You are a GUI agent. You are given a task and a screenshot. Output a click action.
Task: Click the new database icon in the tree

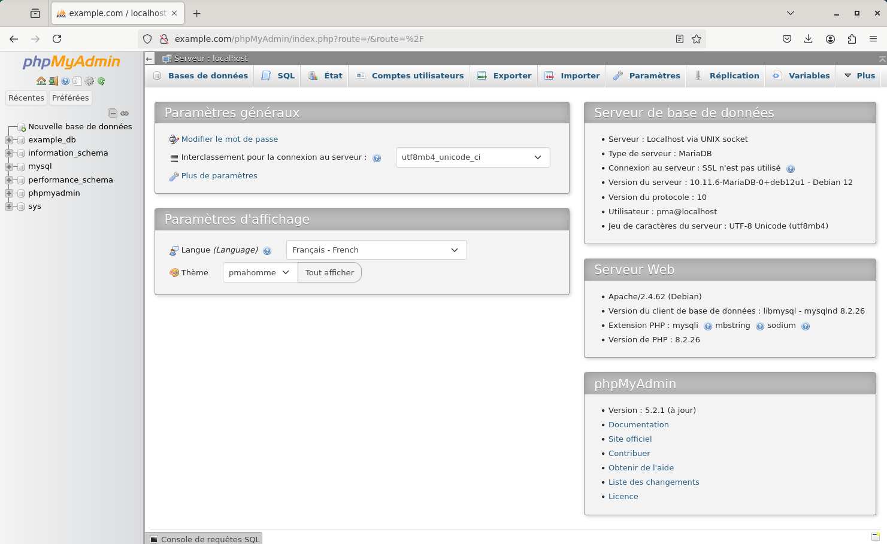tap(21, 127)
